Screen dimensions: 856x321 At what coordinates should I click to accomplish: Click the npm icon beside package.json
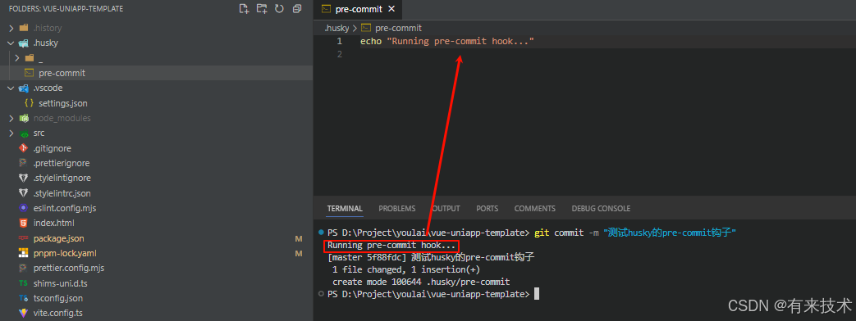(23, 238)
